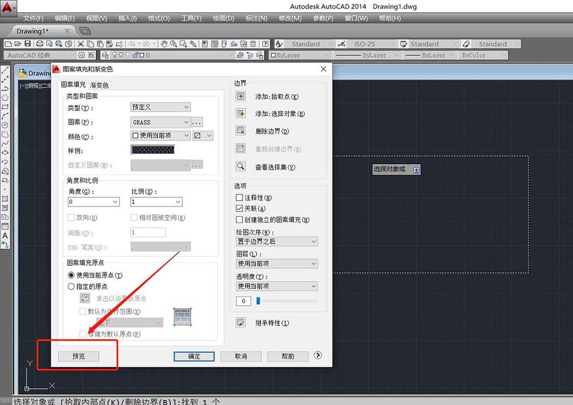The width and height of the screenshot is (573, 405).
Task: Open the 图层(L) dropdown 使用当前项
Action: tap(277, 264)
